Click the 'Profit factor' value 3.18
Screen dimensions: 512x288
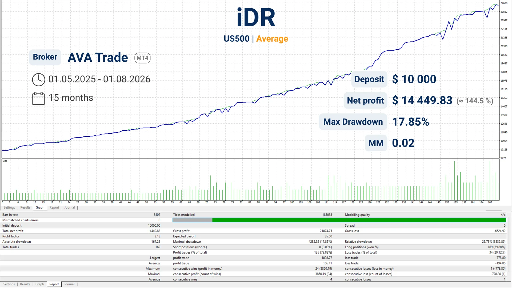click(157, 236)
